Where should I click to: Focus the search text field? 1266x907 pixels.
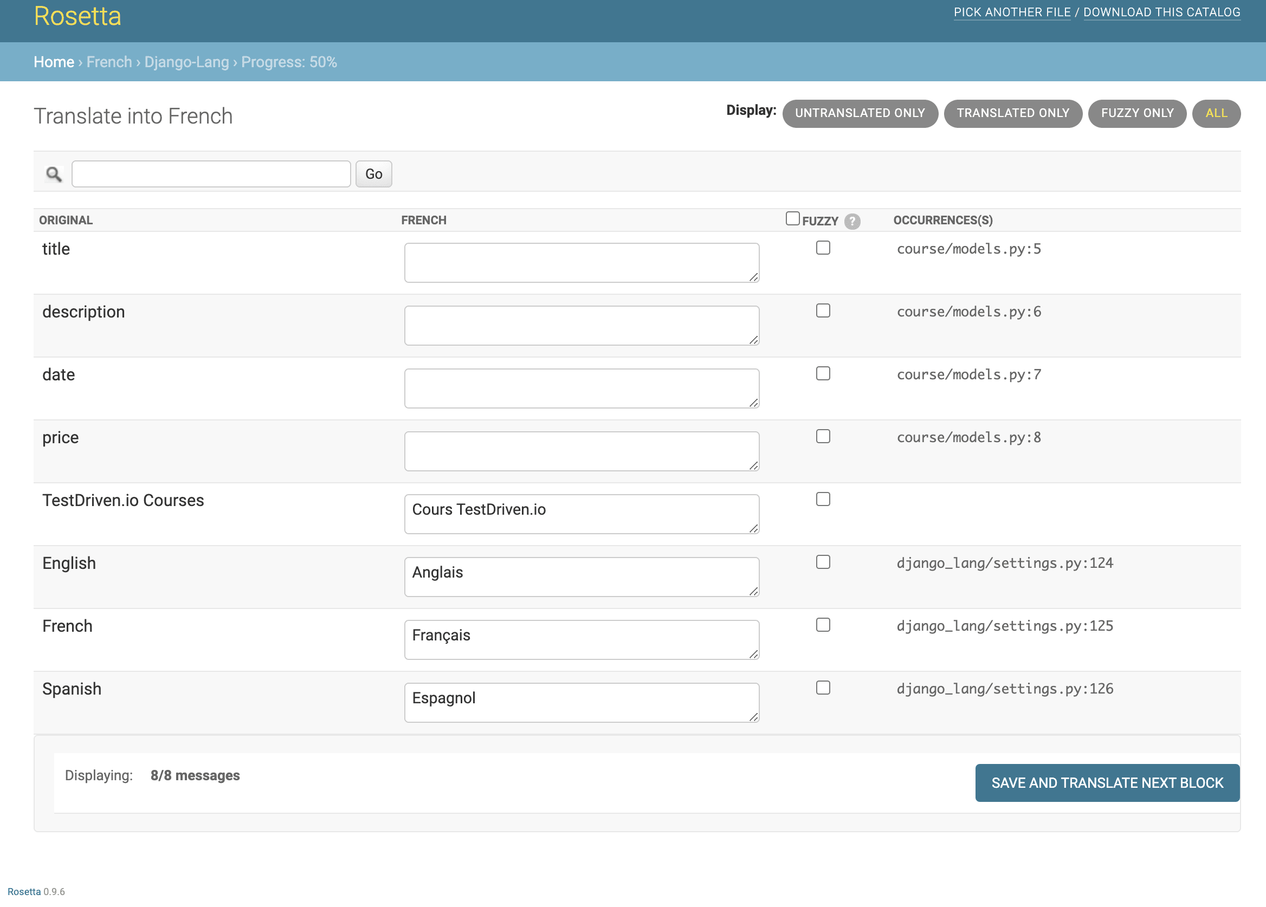(211, 174)
